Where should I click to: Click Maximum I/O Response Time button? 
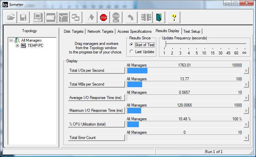pyautogui.click(x=96, y=110)
